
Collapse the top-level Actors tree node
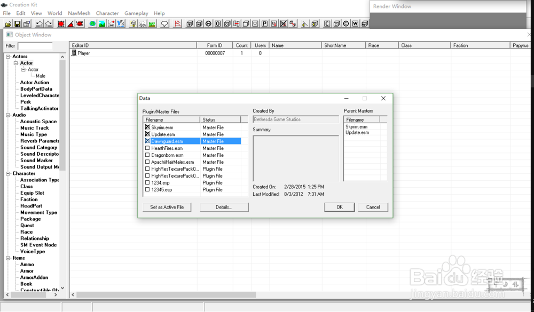(8, 57)
